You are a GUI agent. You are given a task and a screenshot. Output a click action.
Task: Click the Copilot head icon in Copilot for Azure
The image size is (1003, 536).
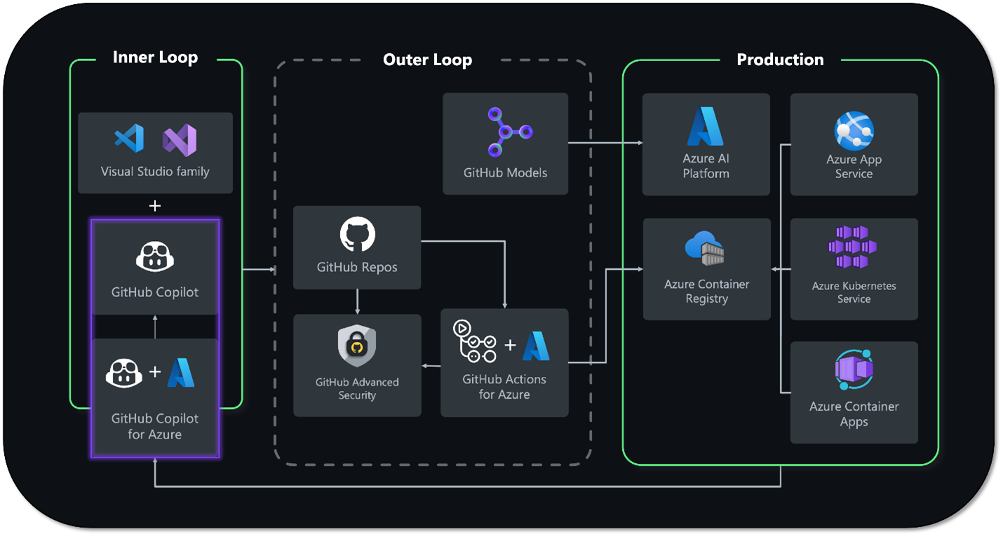(124, 372)
